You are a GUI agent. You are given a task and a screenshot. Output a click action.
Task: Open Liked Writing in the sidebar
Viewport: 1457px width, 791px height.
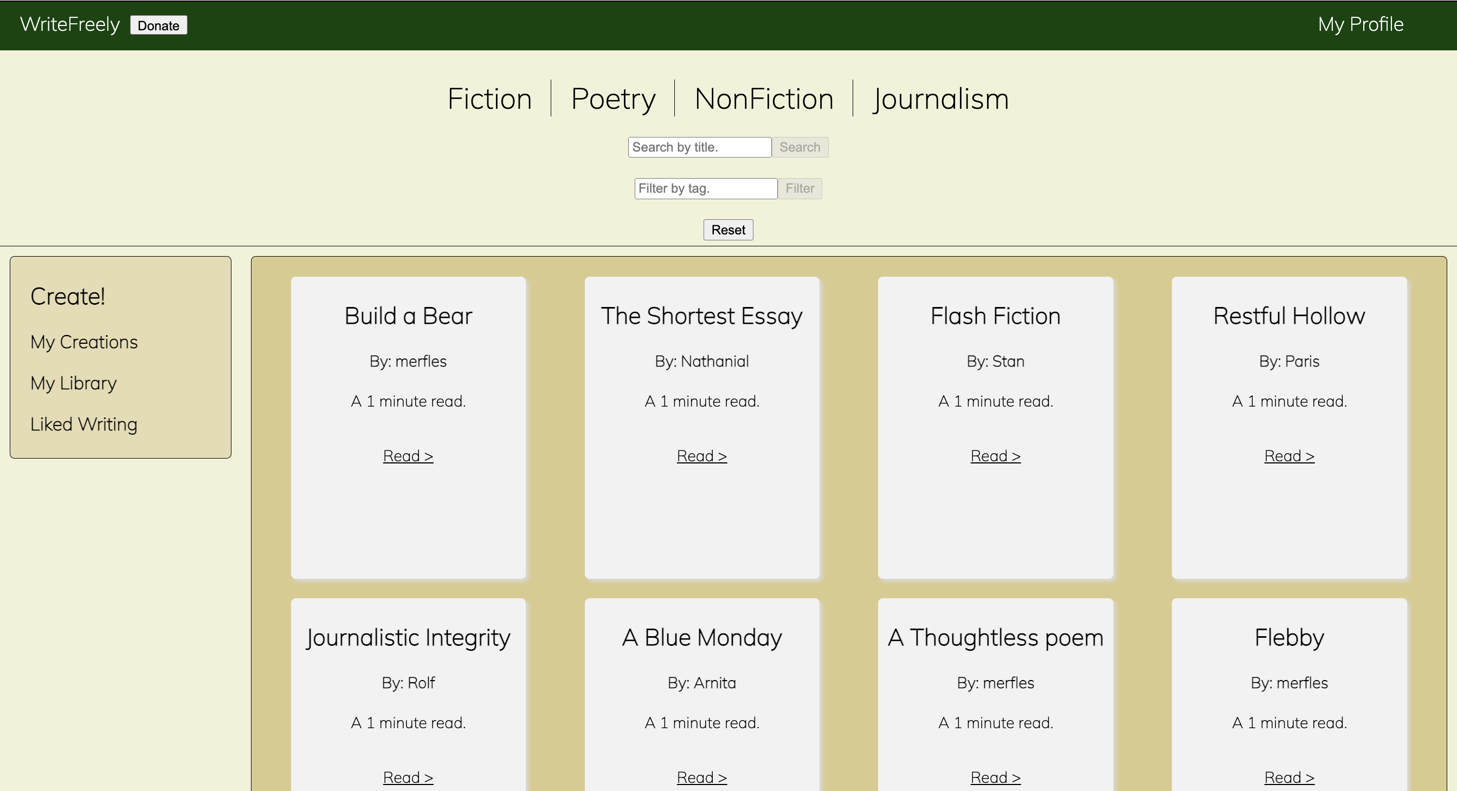point(83,424)
